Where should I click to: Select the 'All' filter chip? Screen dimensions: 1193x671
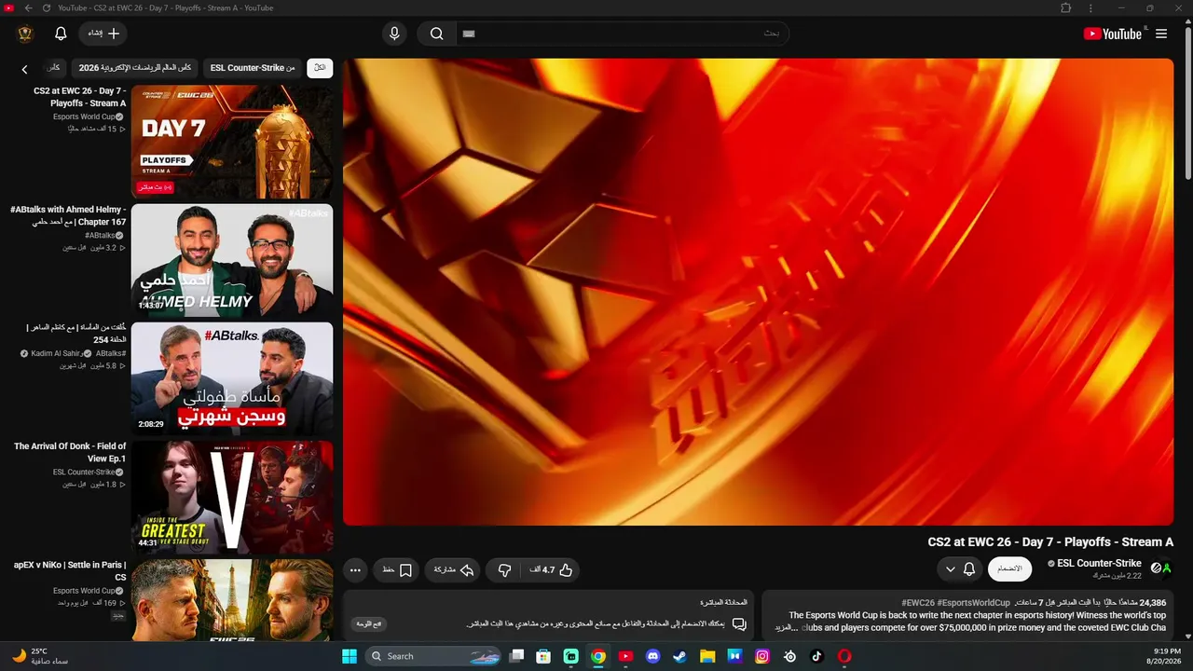pos(320,68)
